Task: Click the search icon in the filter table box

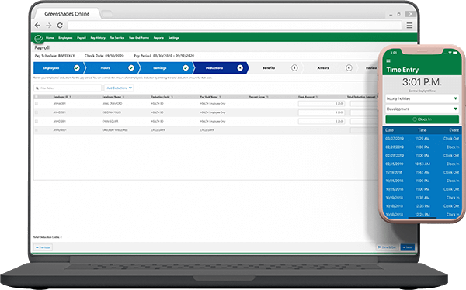Action: 37,88
